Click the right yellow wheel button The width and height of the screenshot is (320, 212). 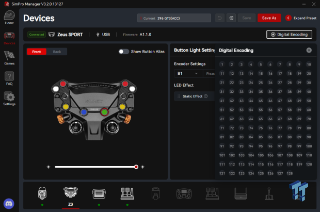point(122,106)
